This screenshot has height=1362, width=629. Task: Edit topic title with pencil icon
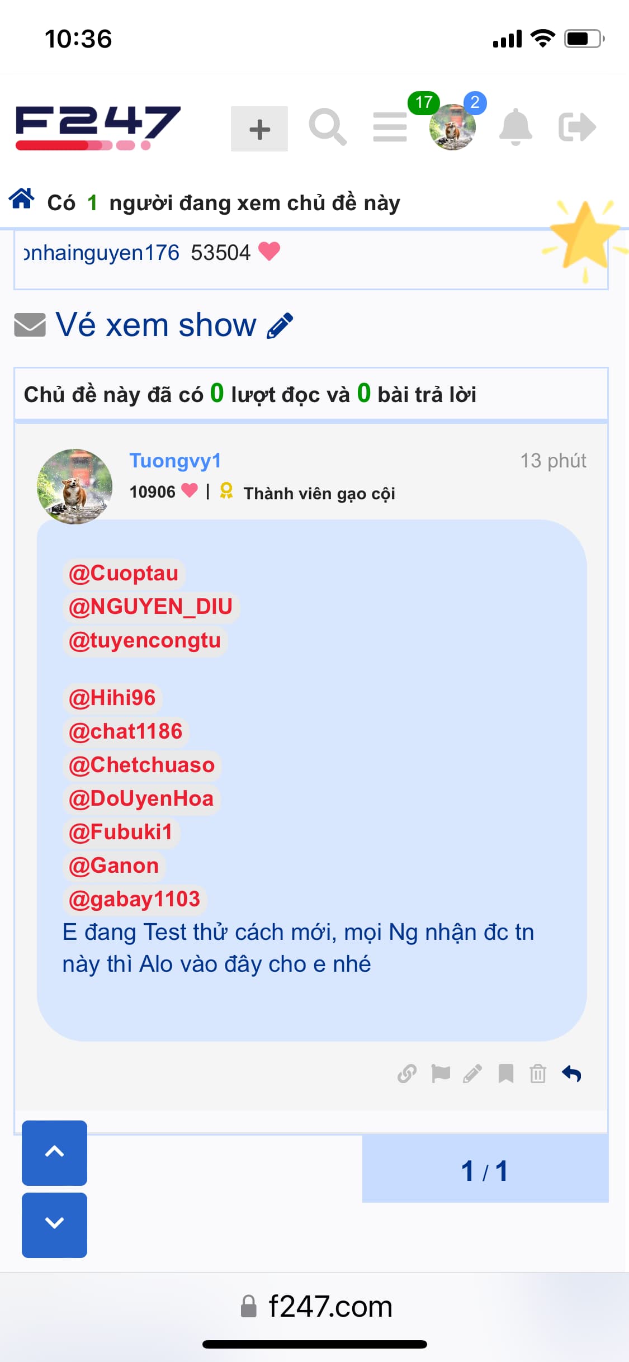[280, 325]
